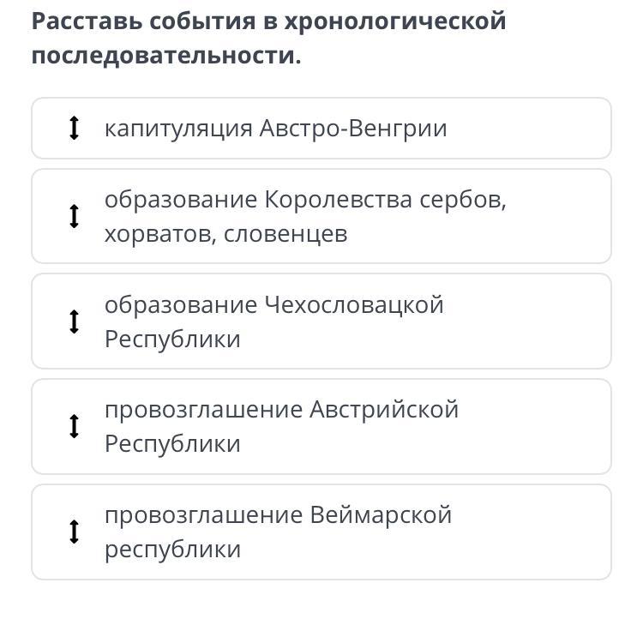Click the word 'Австро-Венгрии'
Image resolution: width=643 pixels, height=643 pixels.
(353, 129)
